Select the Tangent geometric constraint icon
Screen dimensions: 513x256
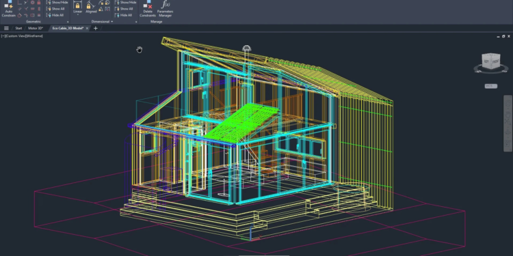pos(20,15)
